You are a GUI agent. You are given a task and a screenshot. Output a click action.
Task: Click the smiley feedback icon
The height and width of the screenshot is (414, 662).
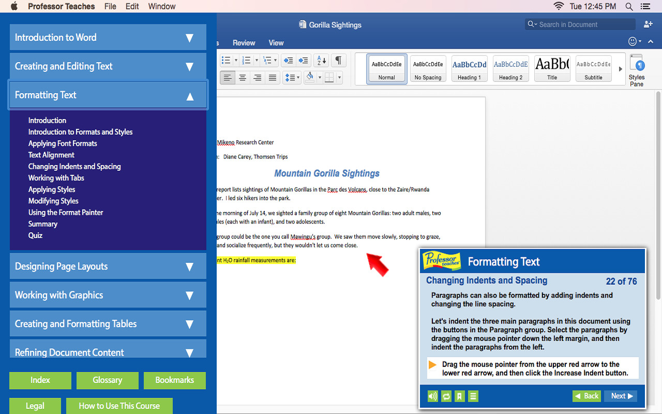coord(633,41)
